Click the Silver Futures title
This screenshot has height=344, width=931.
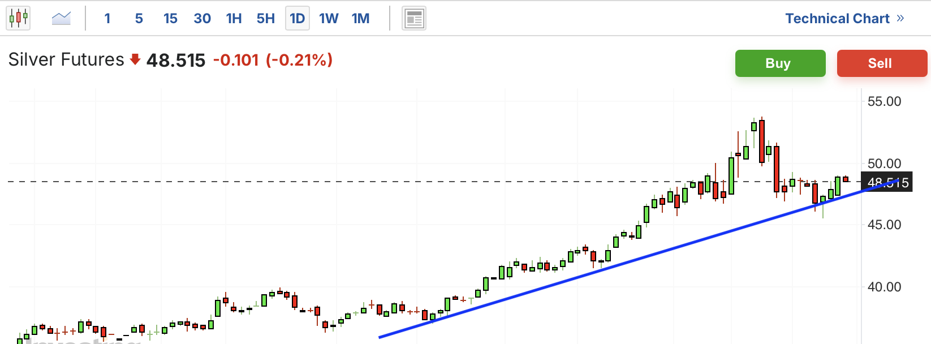coord(66,59)
